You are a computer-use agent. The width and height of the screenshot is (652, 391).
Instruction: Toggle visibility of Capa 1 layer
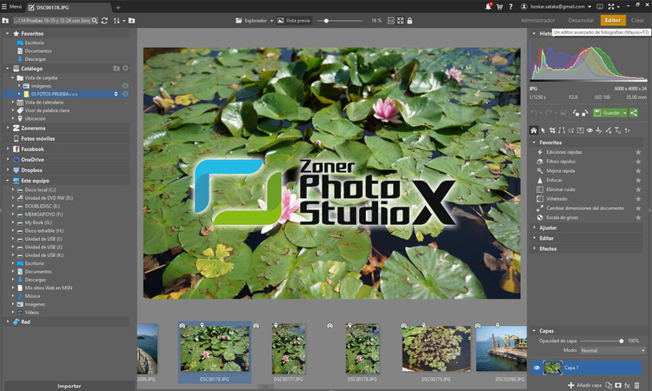click(x=537, y=368)
